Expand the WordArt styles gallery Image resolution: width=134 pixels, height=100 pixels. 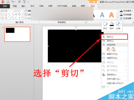118,18
